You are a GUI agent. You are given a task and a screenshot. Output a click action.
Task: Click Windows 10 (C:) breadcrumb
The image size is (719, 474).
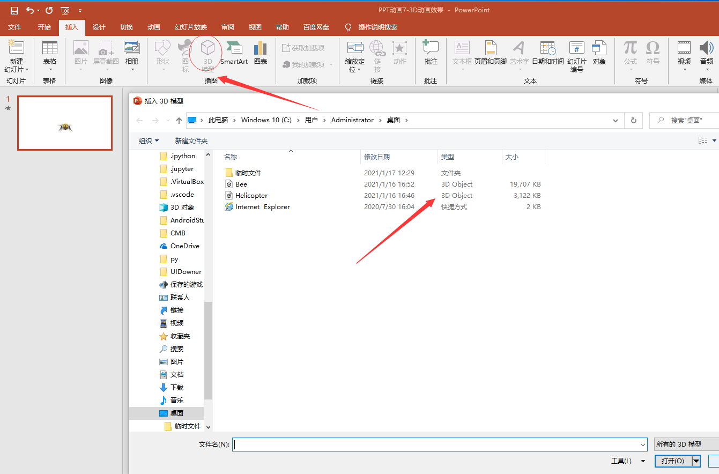[x=266, y=120]
